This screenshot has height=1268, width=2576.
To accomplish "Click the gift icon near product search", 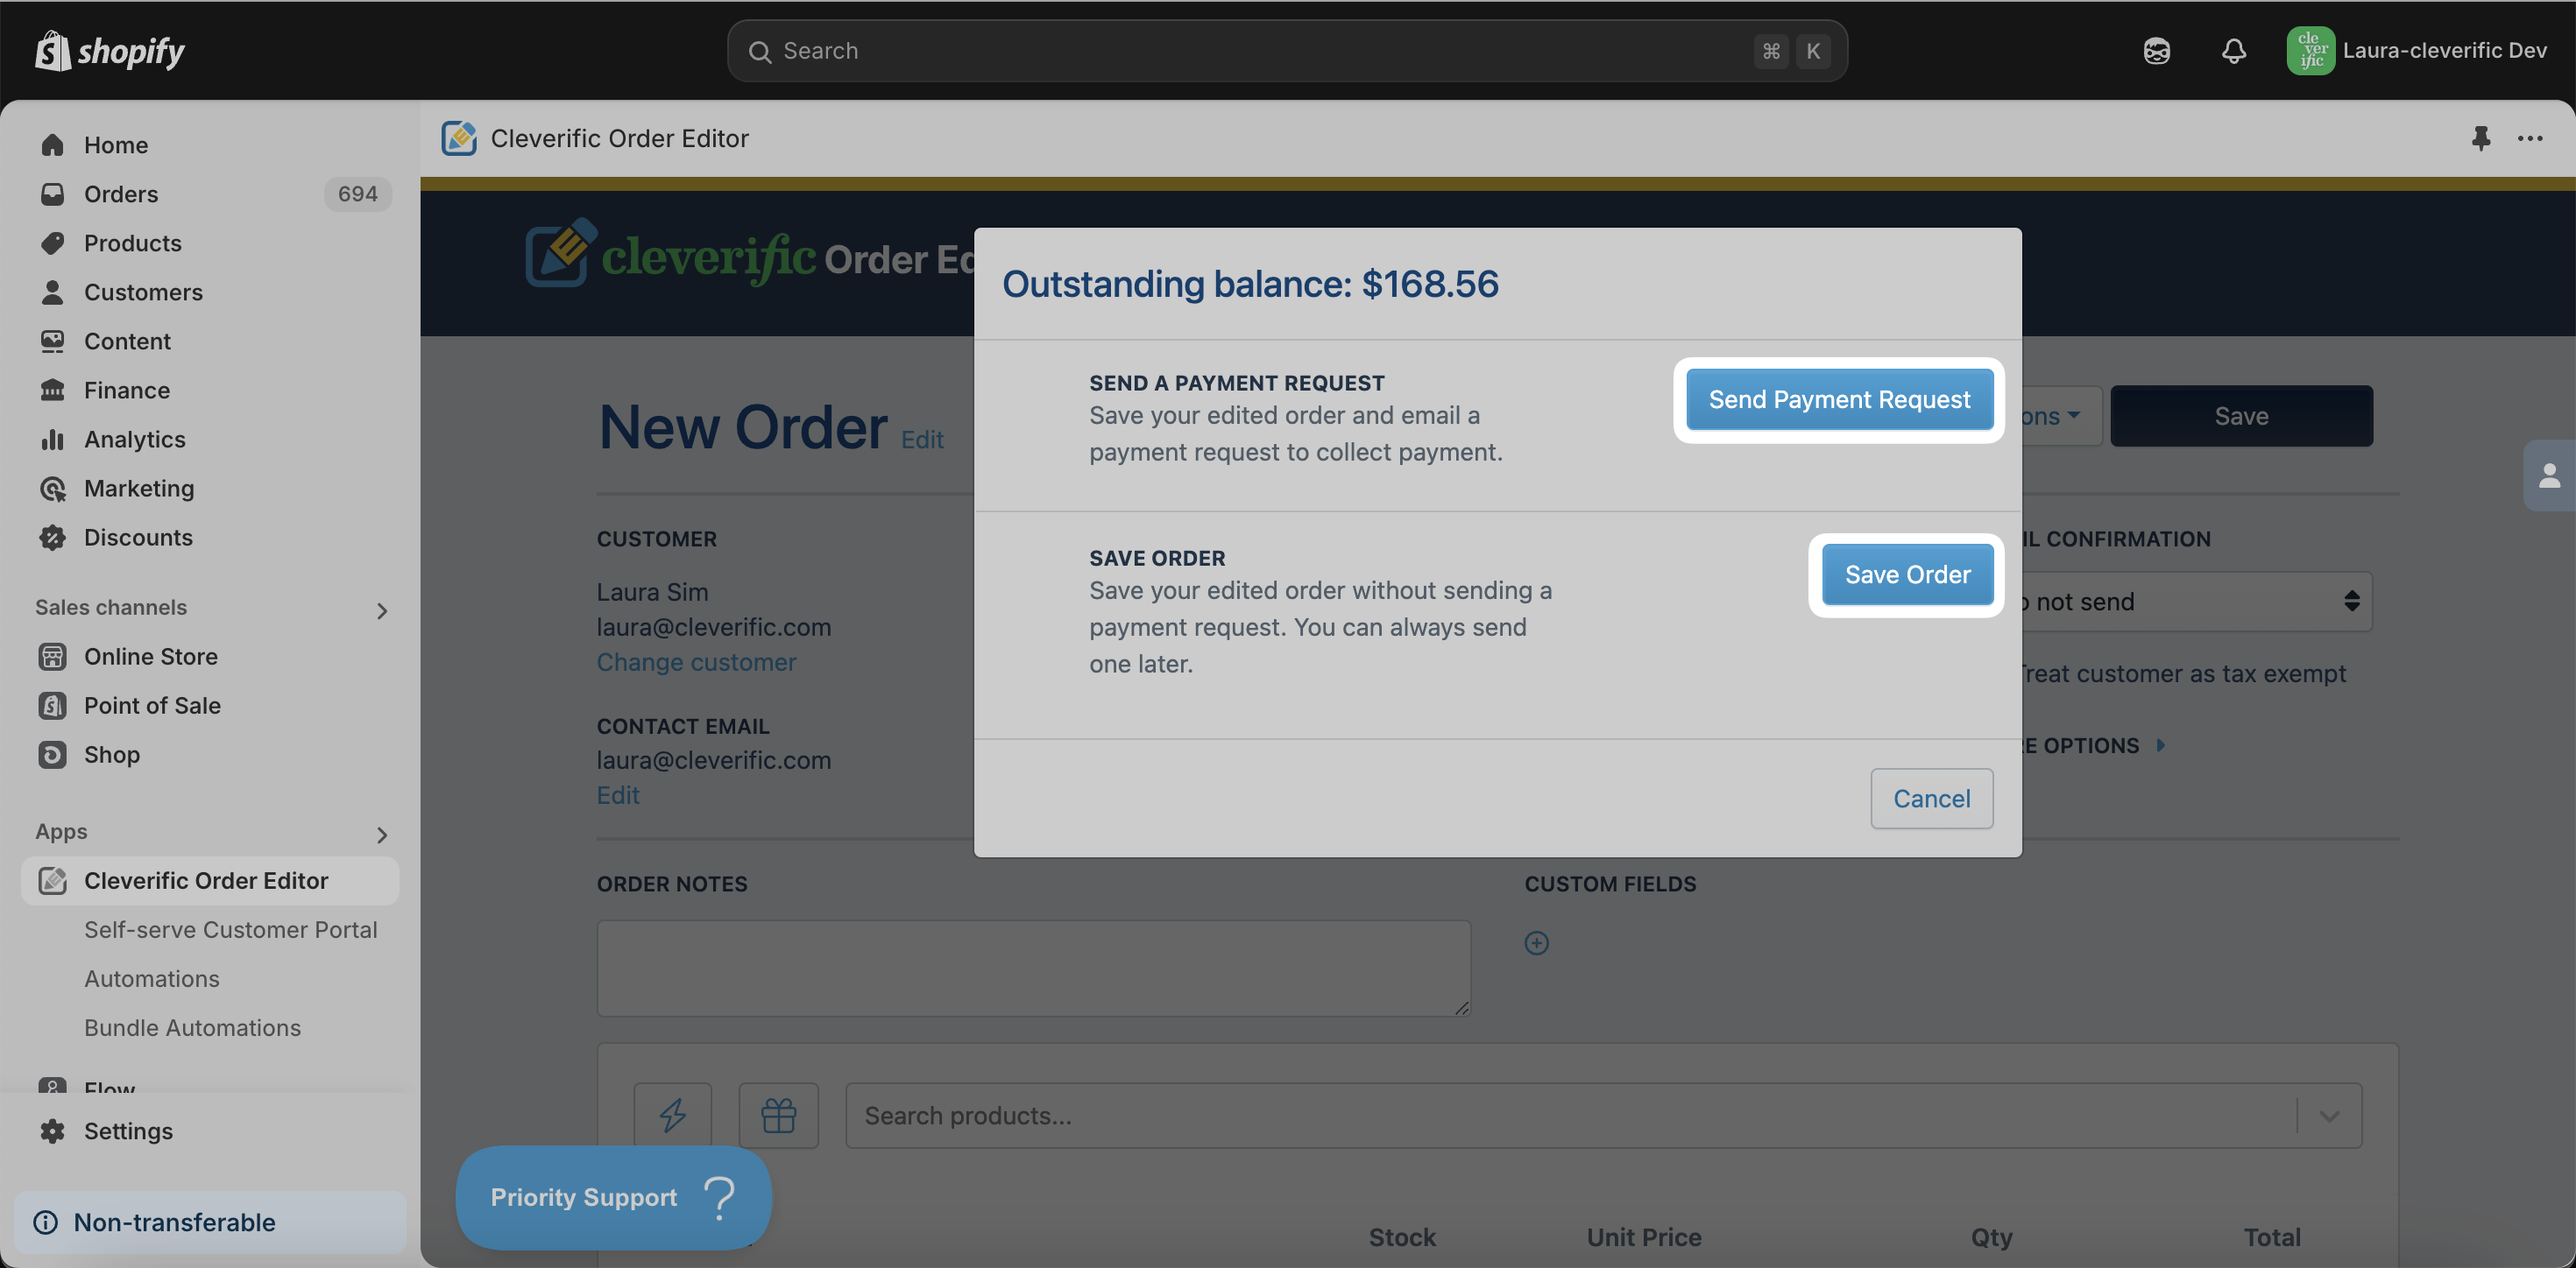I will click(778, 1115).
